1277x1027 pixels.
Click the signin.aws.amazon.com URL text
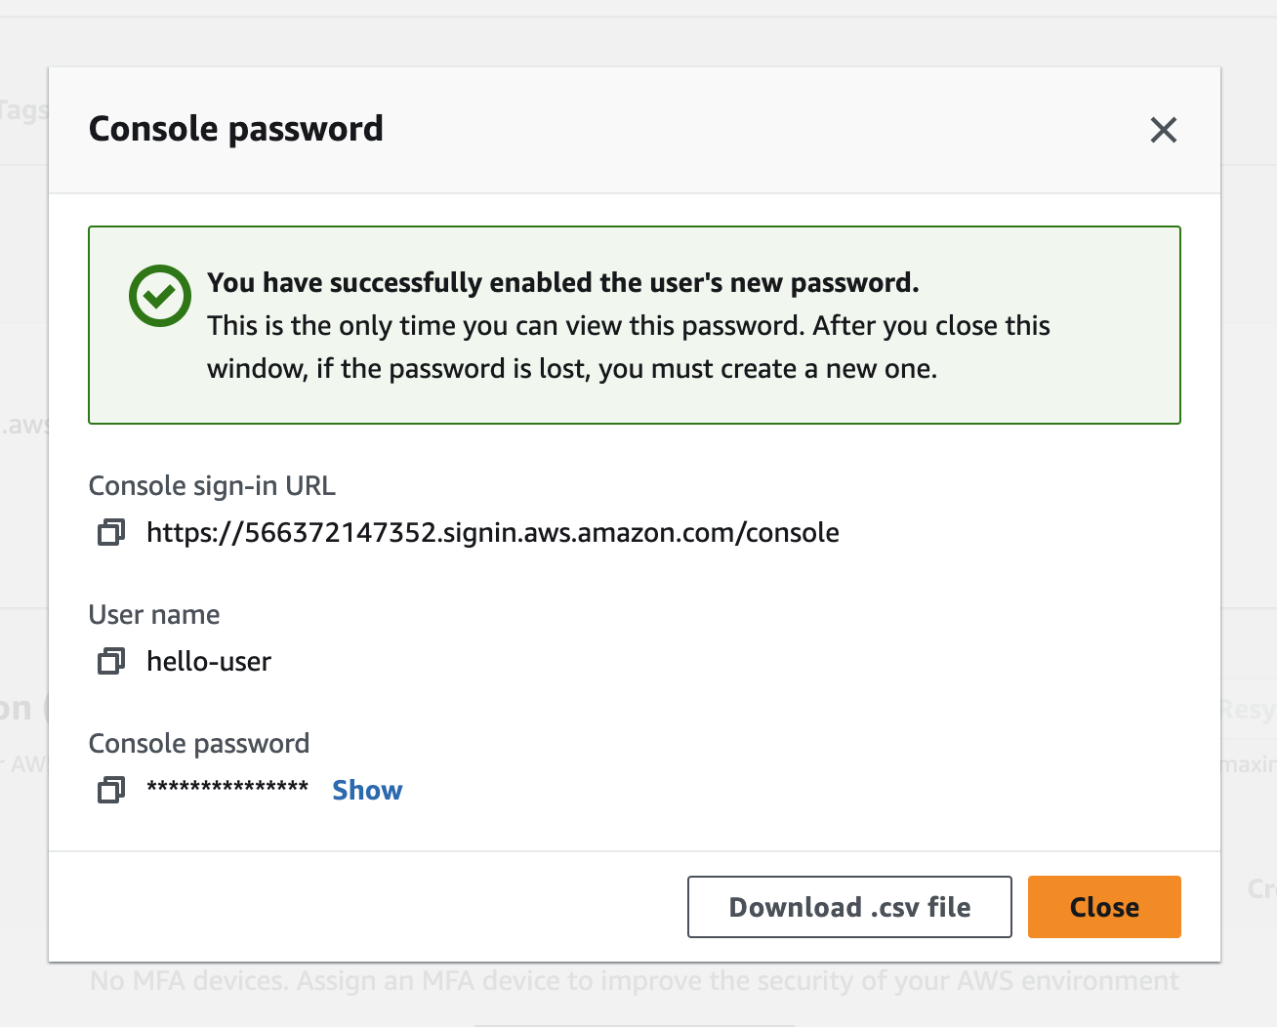[x=492, y=533]
